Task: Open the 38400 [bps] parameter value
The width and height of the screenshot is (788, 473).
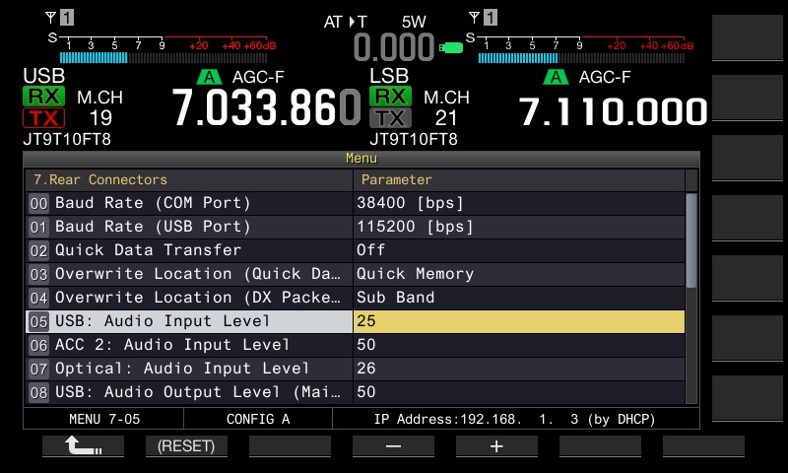Action: [518, 203]
